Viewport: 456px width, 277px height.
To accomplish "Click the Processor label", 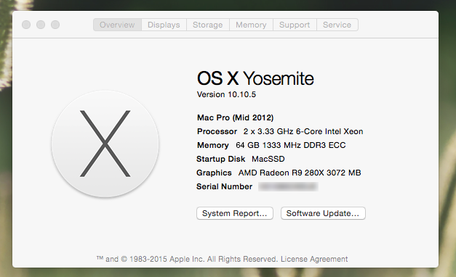I will [x=217, y=131].
